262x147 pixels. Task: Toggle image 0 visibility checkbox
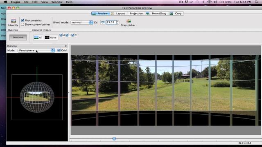tap(61, 35)
